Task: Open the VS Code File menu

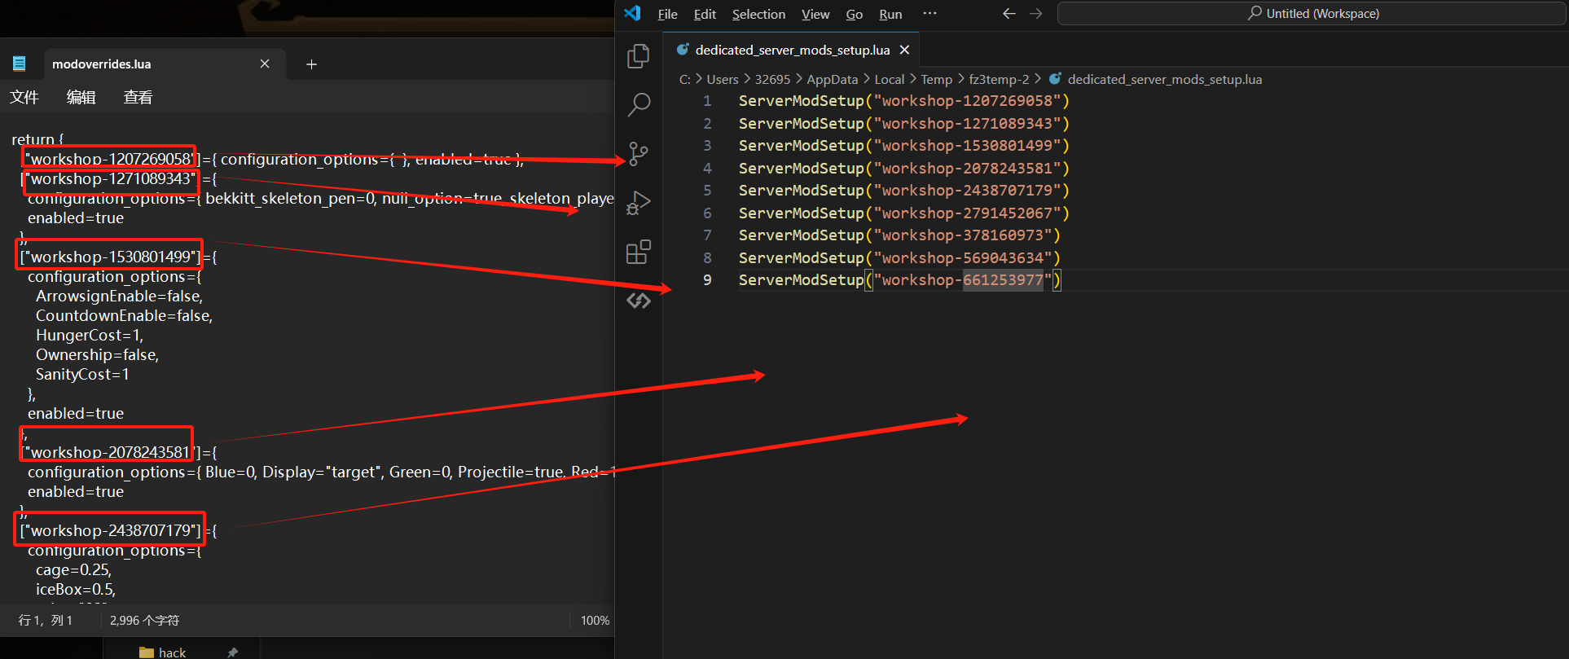Action: coord(668,14)
